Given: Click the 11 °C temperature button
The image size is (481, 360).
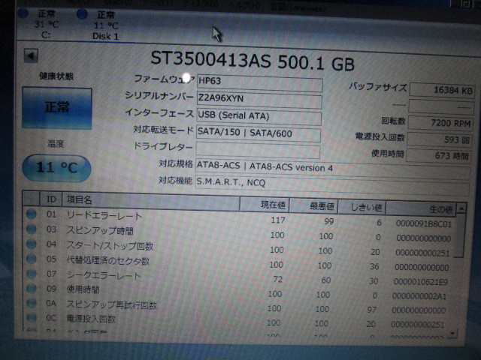Looking at the screenshot, I should pos(57,168).
